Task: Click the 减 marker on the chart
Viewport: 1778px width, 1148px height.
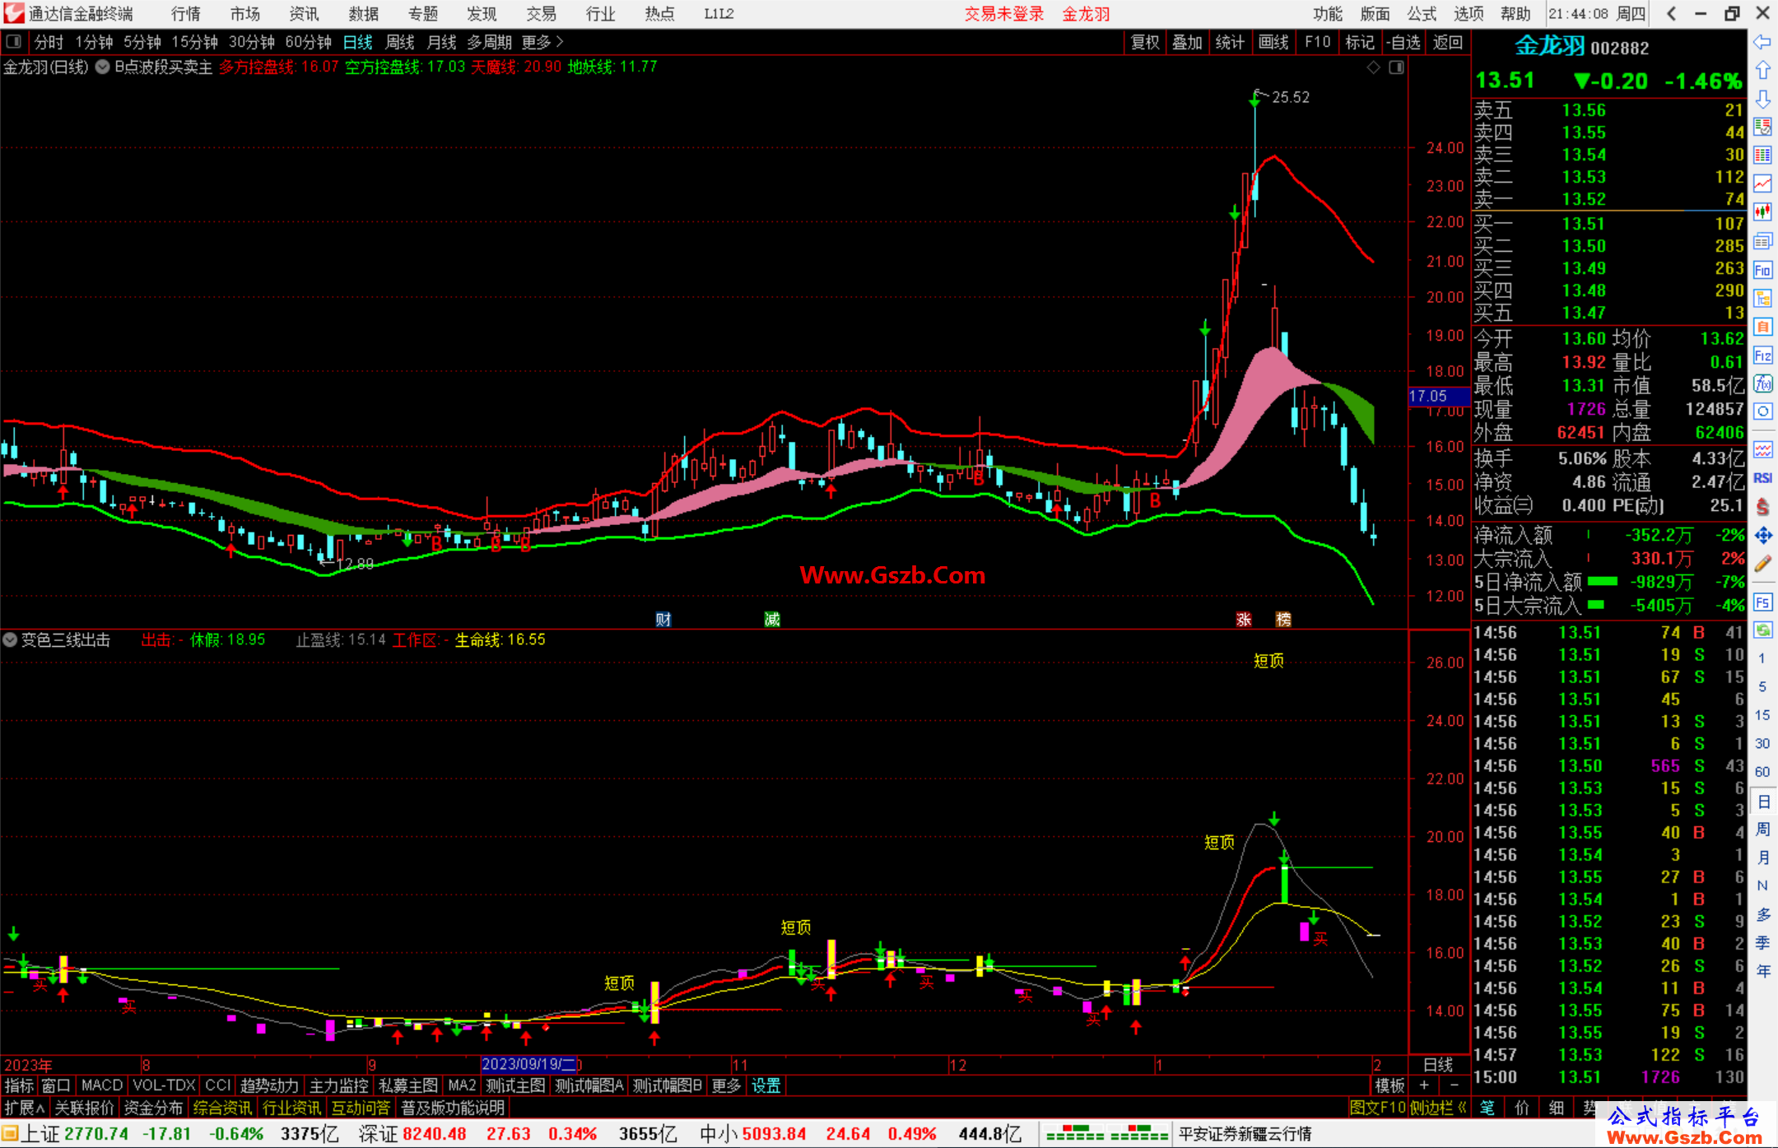Action: click(x=772, y=619)
